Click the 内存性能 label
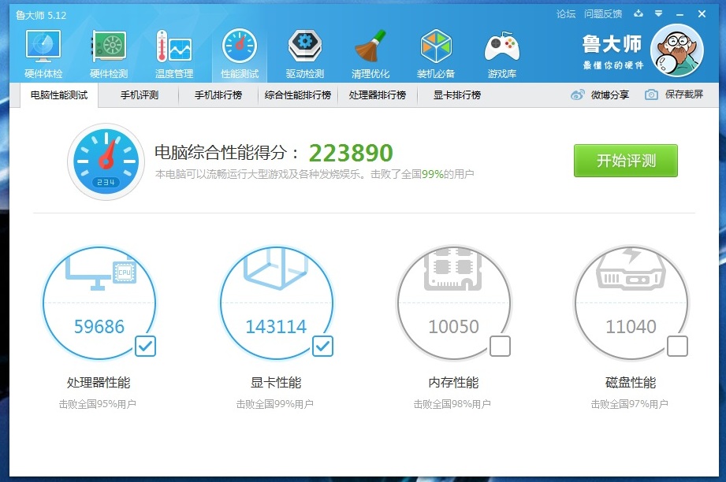 click(454, 383)
